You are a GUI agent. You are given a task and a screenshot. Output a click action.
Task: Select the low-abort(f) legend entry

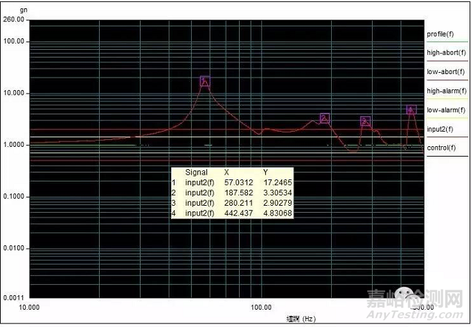click(443, 71)
